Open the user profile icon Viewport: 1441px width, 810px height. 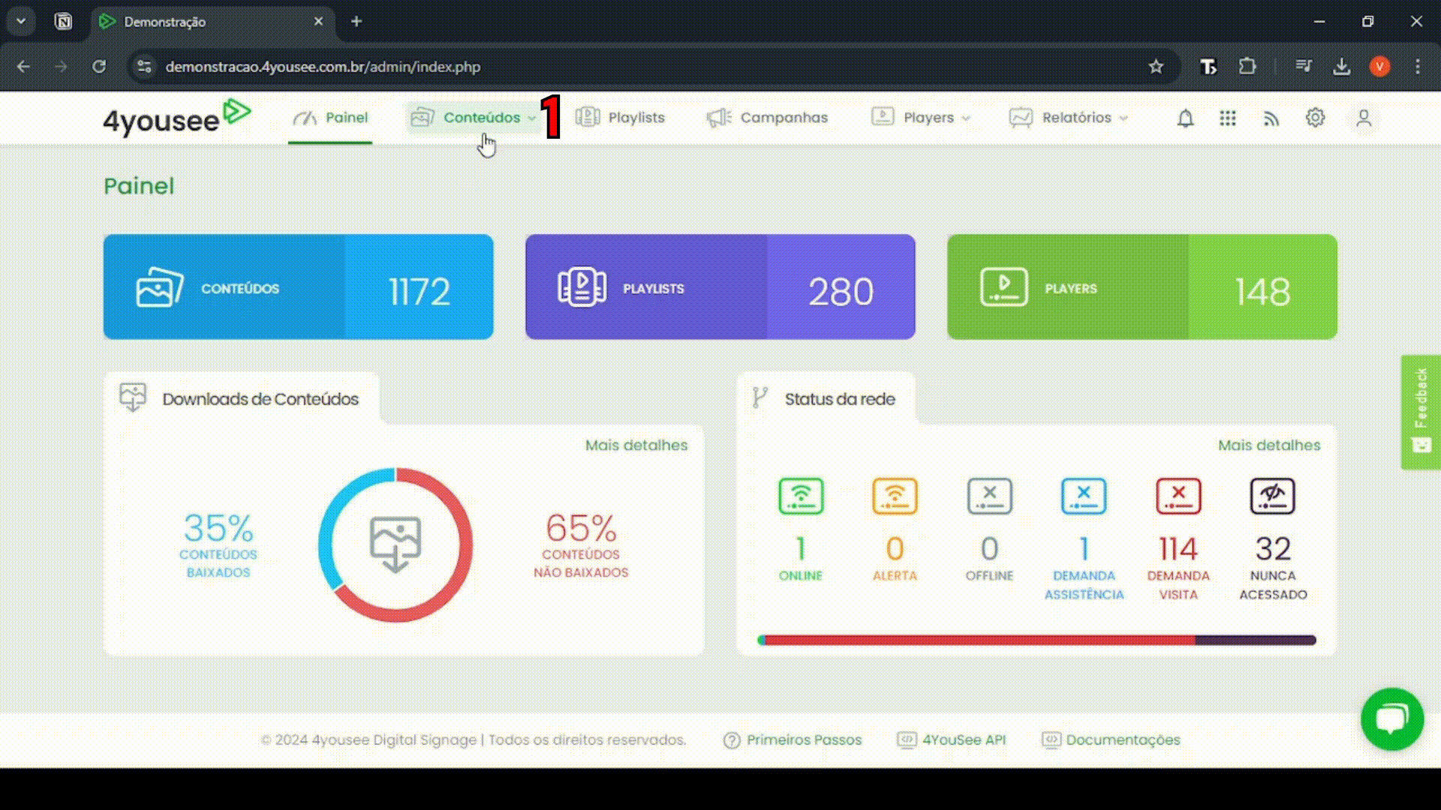tap(1364, 118)
